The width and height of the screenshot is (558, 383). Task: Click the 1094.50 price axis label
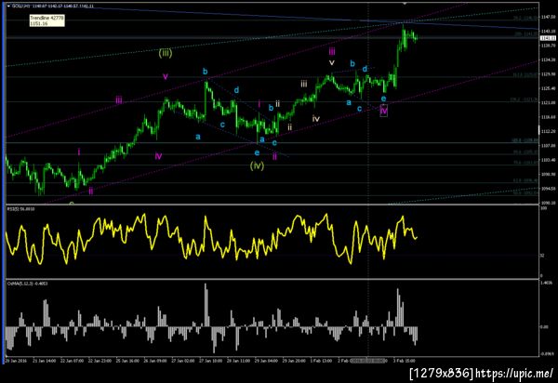tap(548, 189)
